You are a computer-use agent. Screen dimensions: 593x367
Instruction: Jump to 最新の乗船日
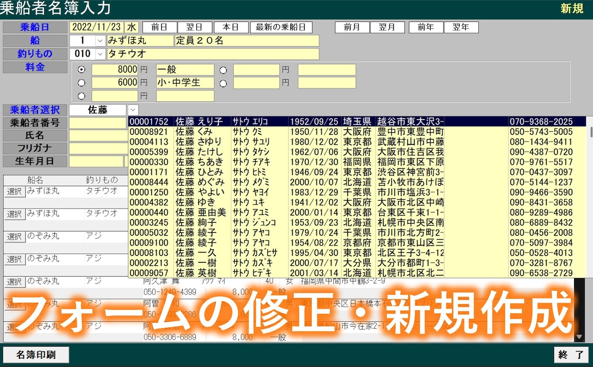tap(281, 27)
